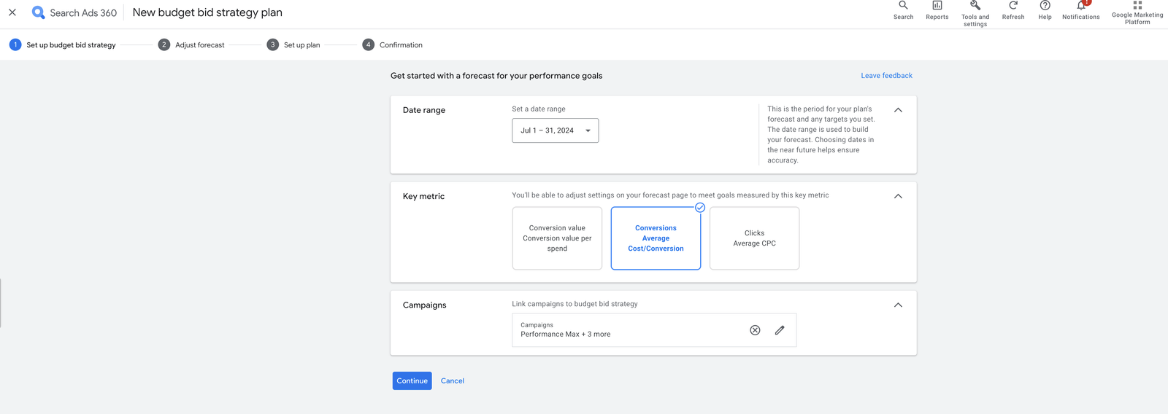Image resolution: width=1168 pixels, height=414 pixels.
Task: Close the new budget bid strategy plan
Action: click(12, 12)
